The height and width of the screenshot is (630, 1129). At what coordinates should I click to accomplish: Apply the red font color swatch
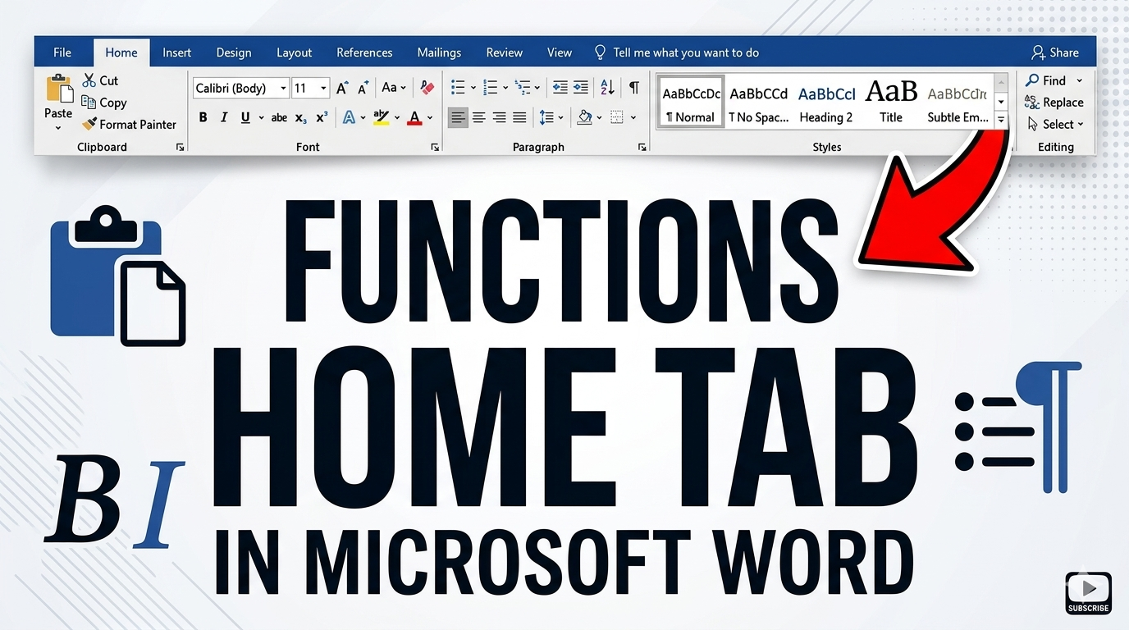[414, 118]
